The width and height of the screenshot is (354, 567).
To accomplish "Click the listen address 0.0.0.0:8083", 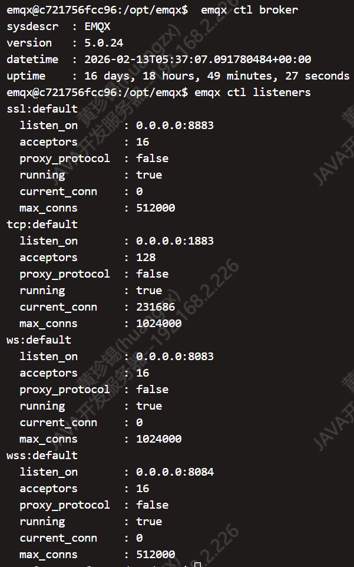I will (175, 357).
